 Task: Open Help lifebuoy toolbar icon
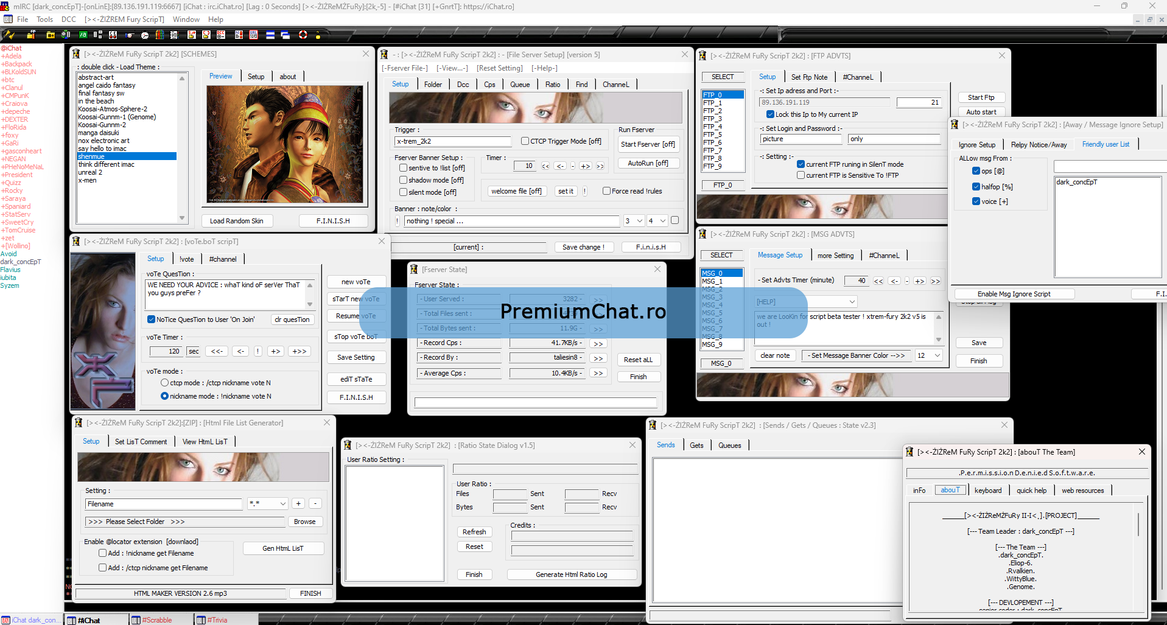tap(303, 35)
